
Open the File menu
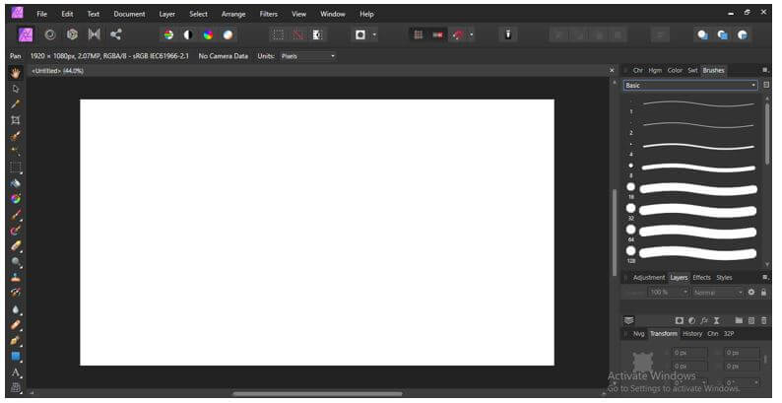click(42, 14)
